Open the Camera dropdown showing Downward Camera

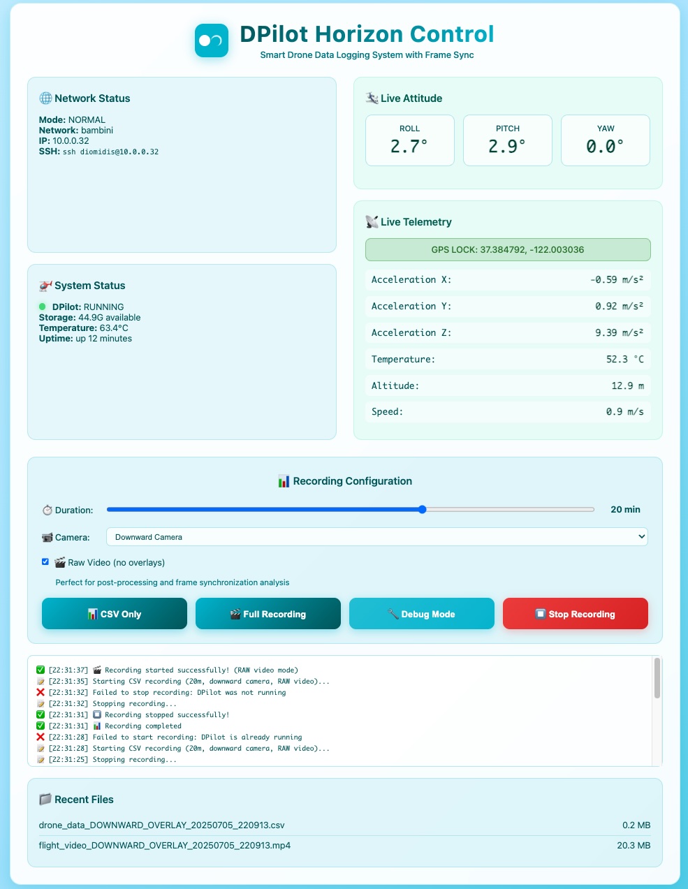(377, 537)
